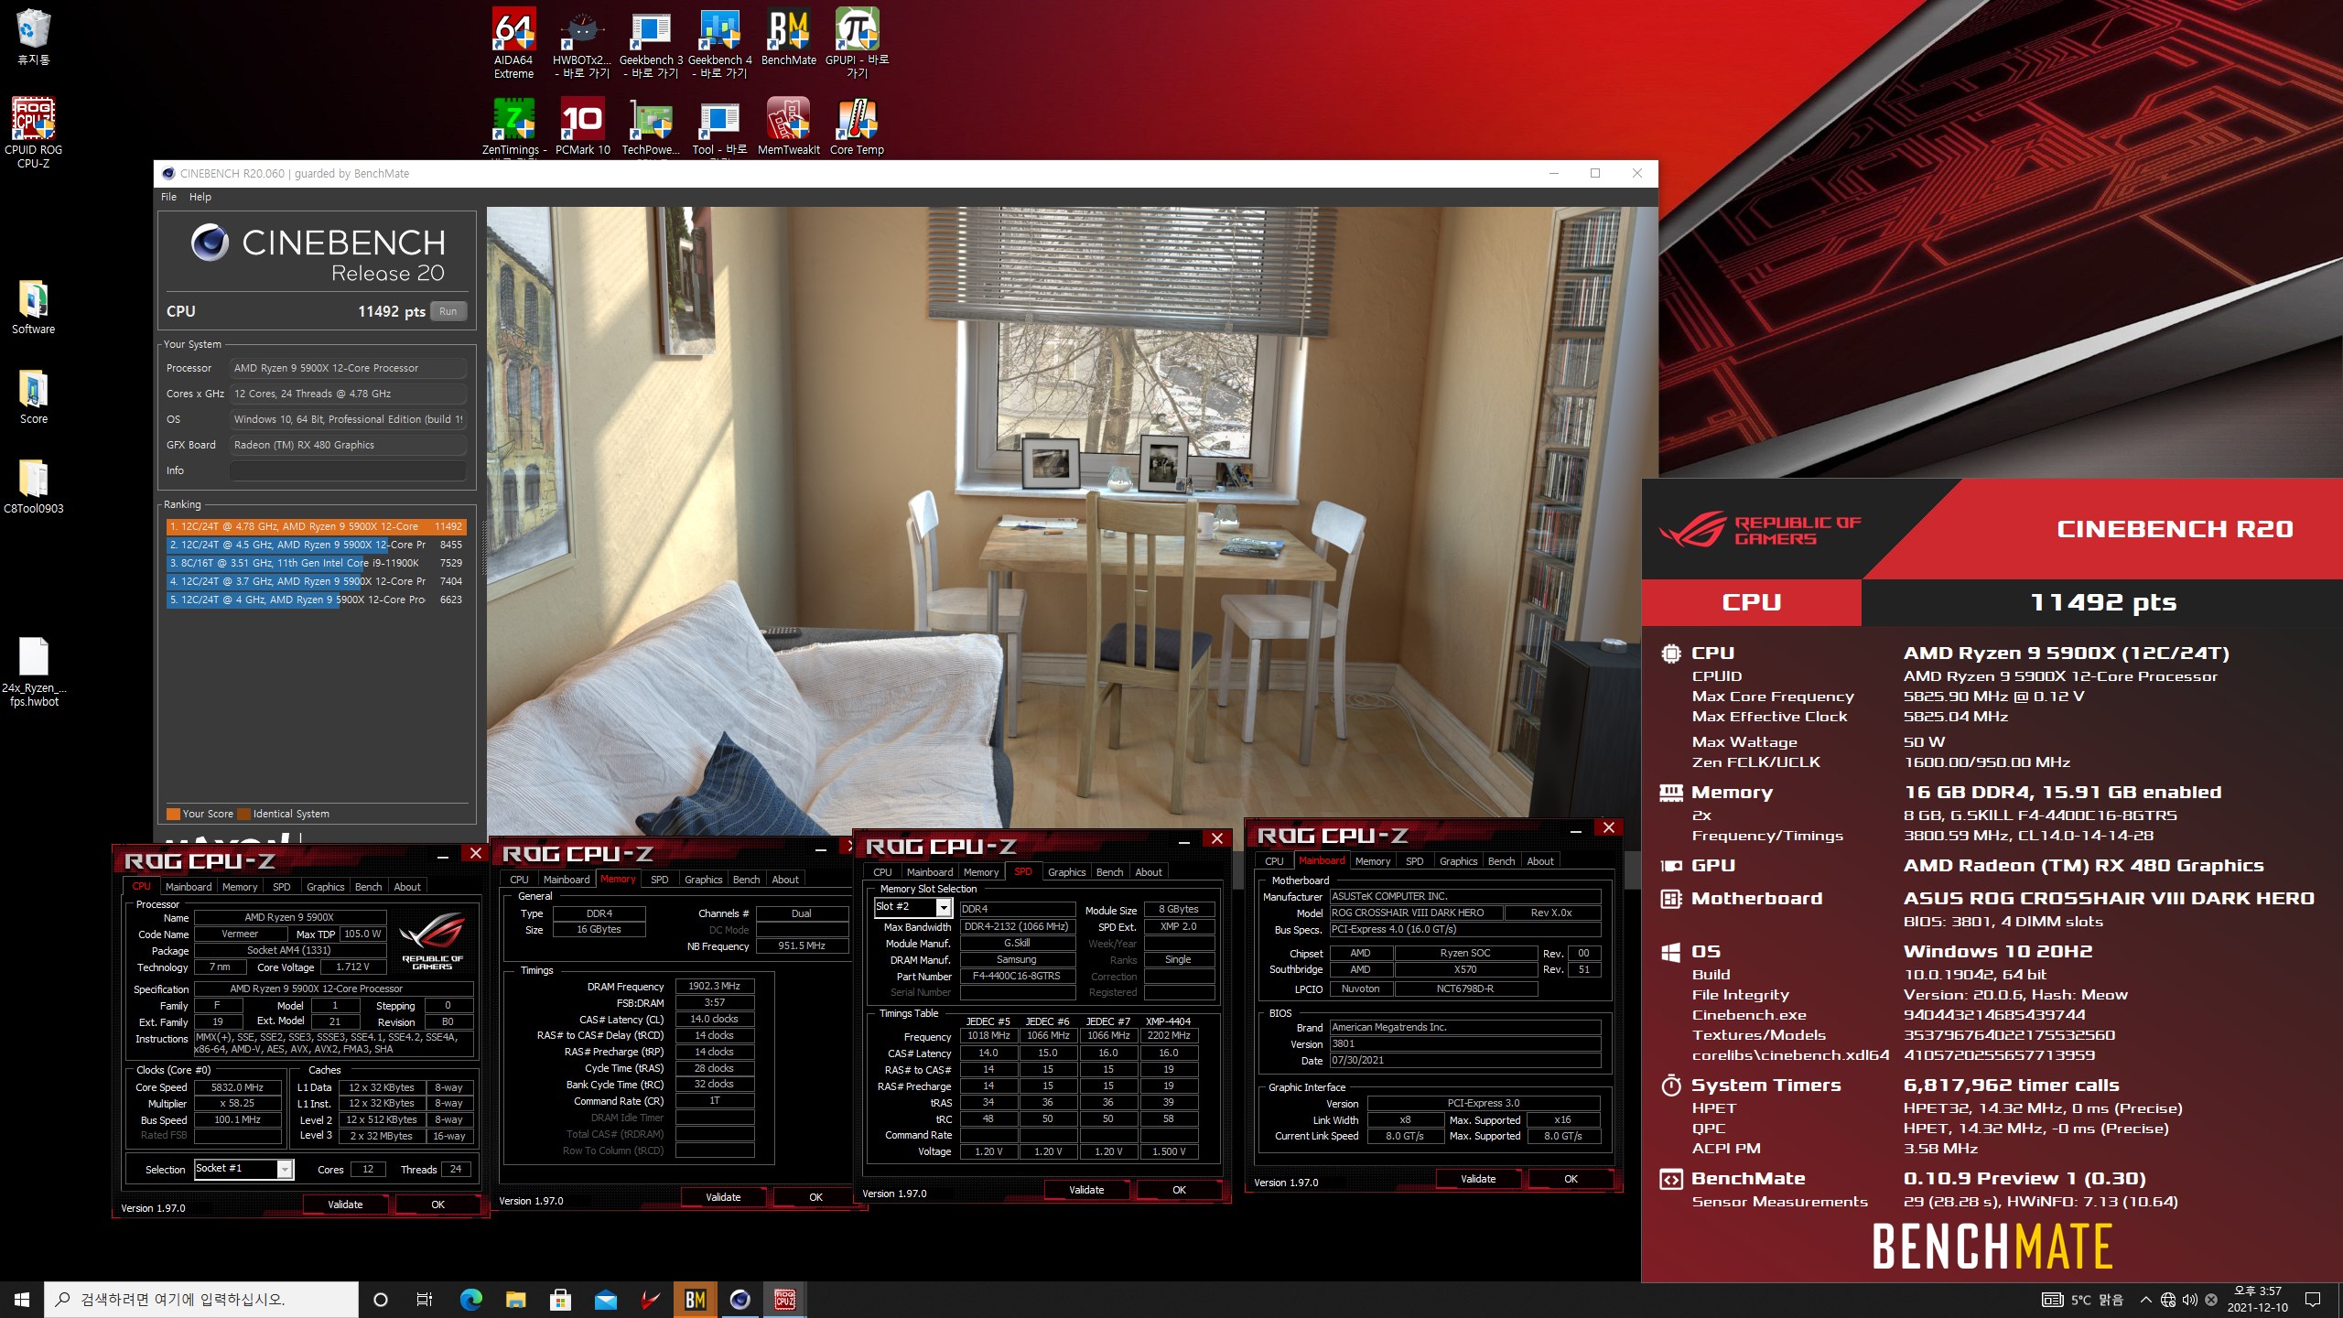
Task: Switch to Memory tab in Mainboard CPU-Z window
Action: (1373, 861)
